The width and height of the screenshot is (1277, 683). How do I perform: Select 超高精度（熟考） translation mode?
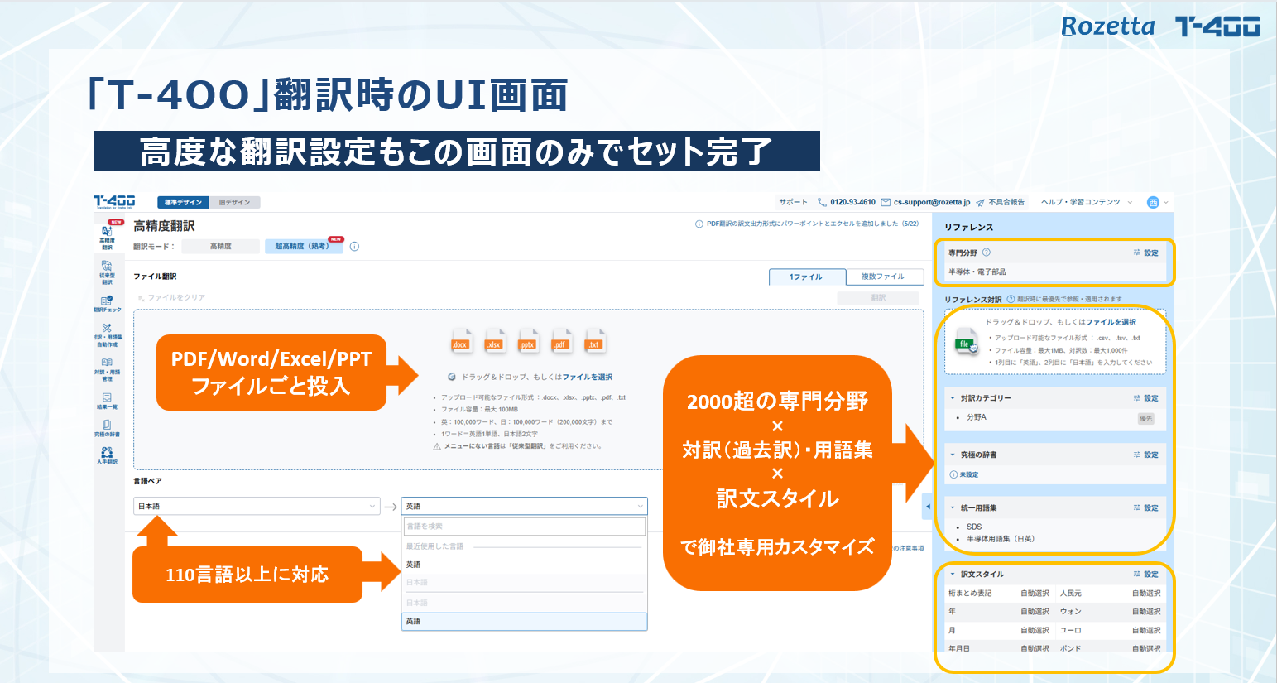pos(302,246)
